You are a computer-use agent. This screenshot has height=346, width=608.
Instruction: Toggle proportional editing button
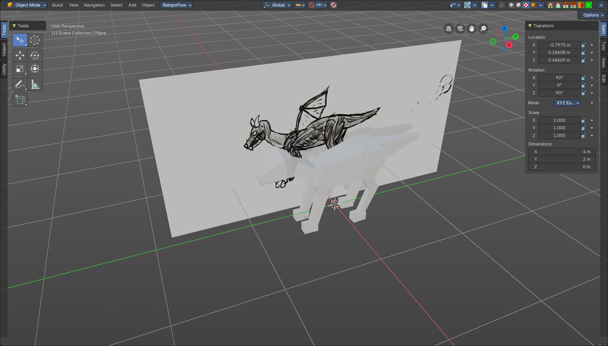pos(333,5)
